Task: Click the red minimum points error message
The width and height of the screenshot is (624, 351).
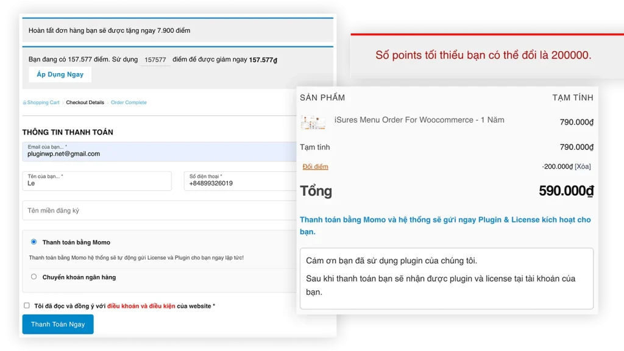Action: pyautogui.click(x=483, y=55)
